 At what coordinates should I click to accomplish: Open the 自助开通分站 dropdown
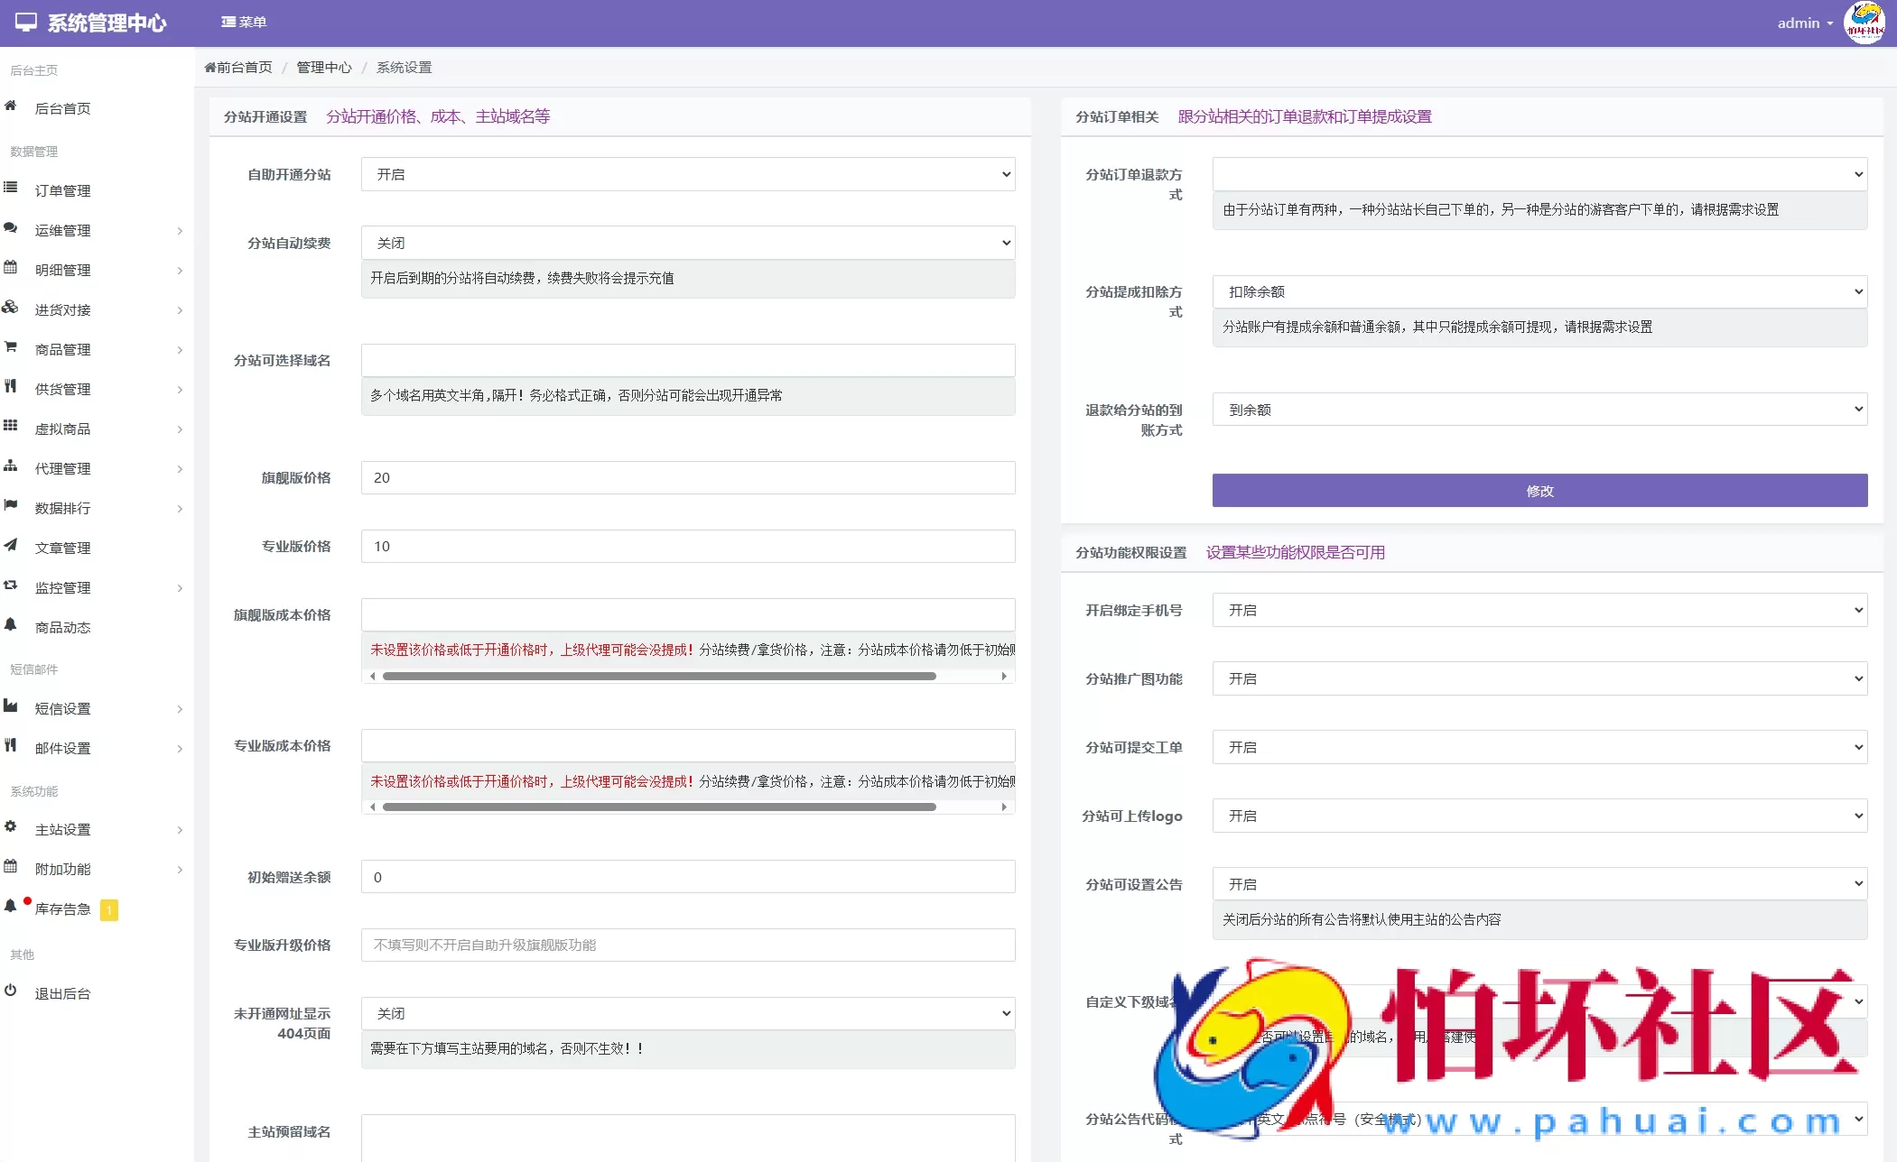(x=687, y=174)
